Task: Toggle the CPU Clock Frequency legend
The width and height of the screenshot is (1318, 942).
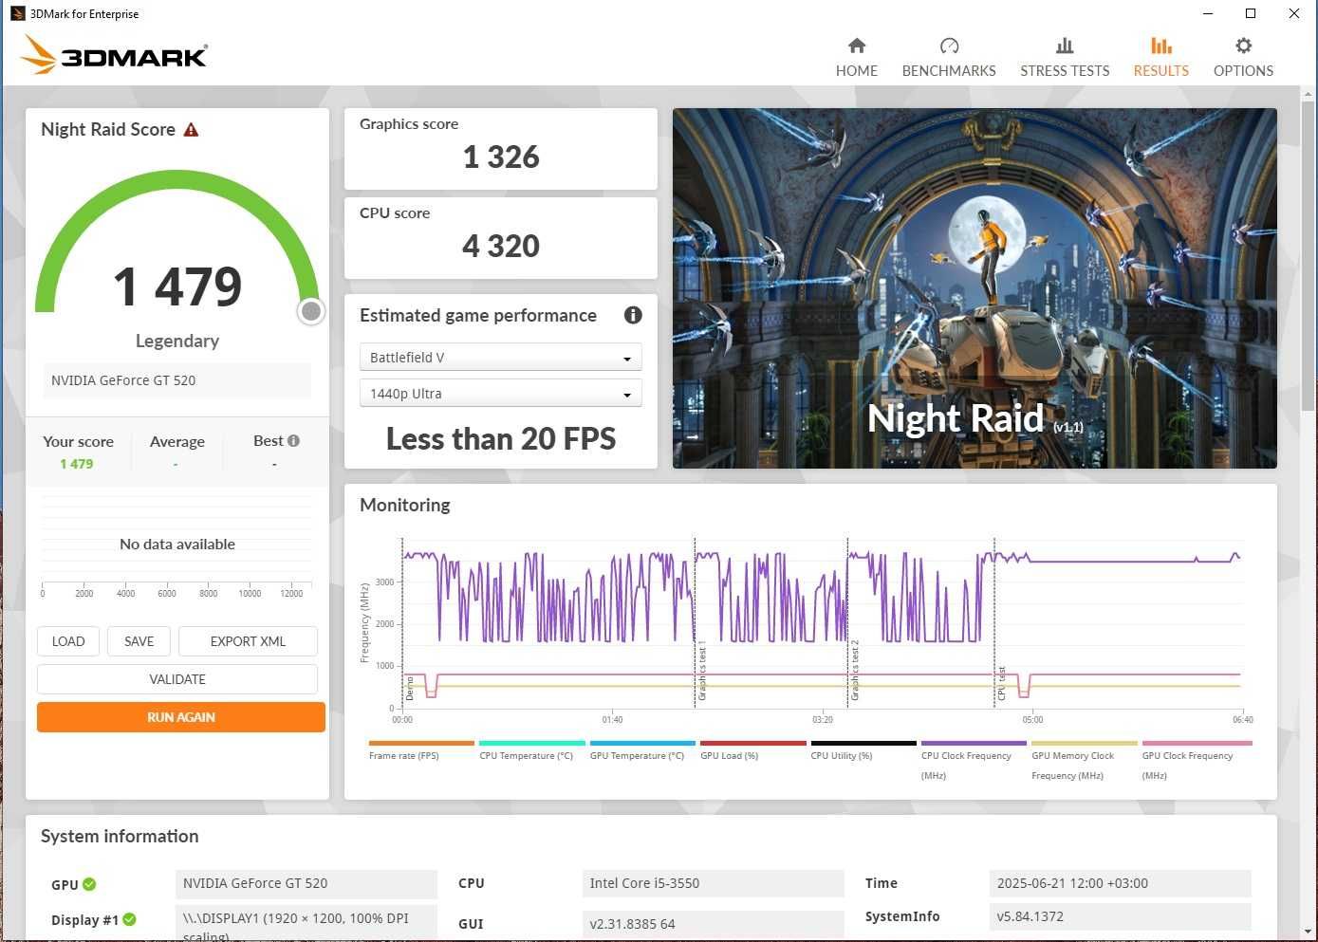Action: [x=974, y=759]
